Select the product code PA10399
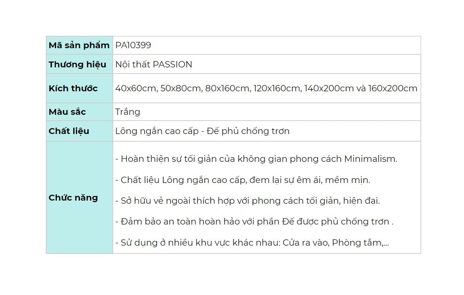The image size is (464, 295). pyautogui.click(x=133, y=45)
